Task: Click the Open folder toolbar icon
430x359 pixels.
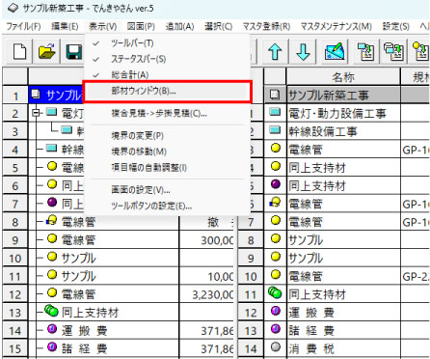Action: click(47, 52)
